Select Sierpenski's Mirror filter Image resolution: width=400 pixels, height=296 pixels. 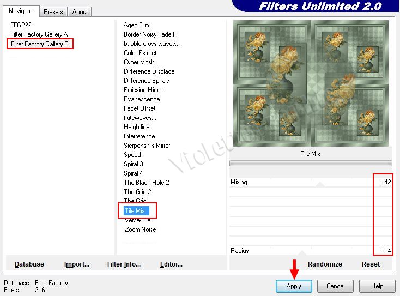[x=147, y=146]
